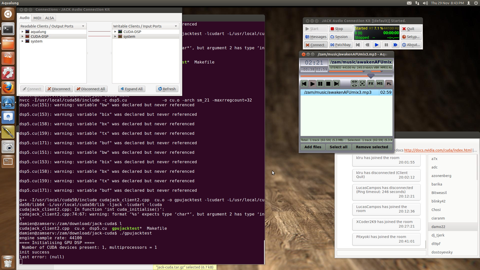The image size is (480, 270).
Task: Open Readable Clients column header dropdown
Action: (x=83, y=26)
